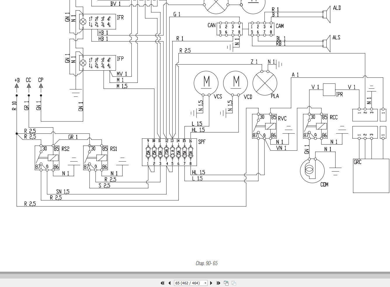The width and height of the screenshot is (390, 287).
Task: Go to the previous page
Action: point(169,283)
